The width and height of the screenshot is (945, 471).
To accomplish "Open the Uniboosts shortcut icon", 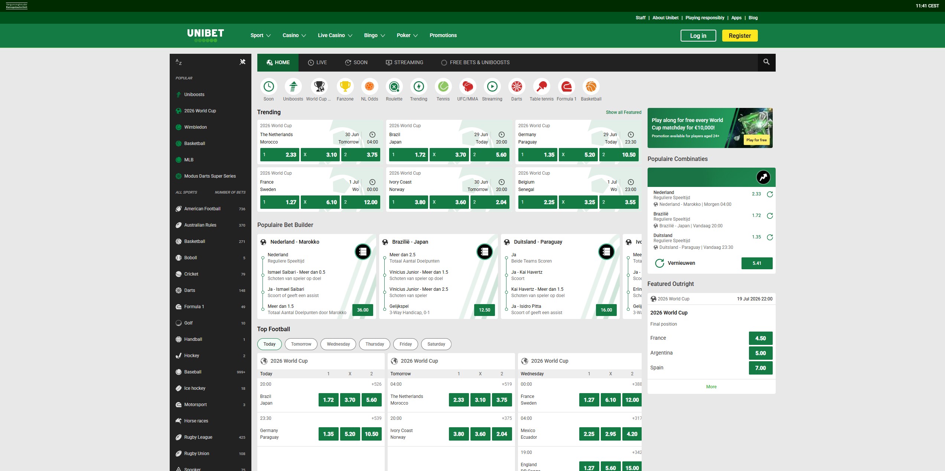I will (293, 86).
